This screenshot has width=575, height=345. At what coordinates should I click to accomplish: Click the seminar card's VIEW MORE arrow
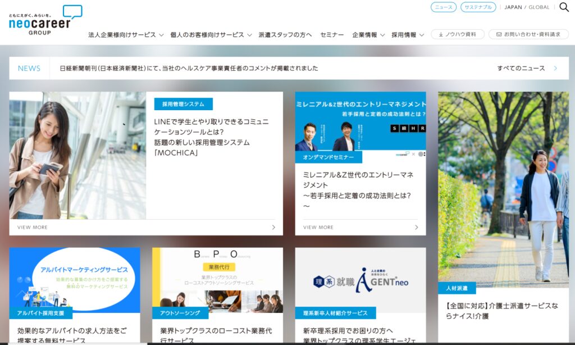(x=416, y=228)
